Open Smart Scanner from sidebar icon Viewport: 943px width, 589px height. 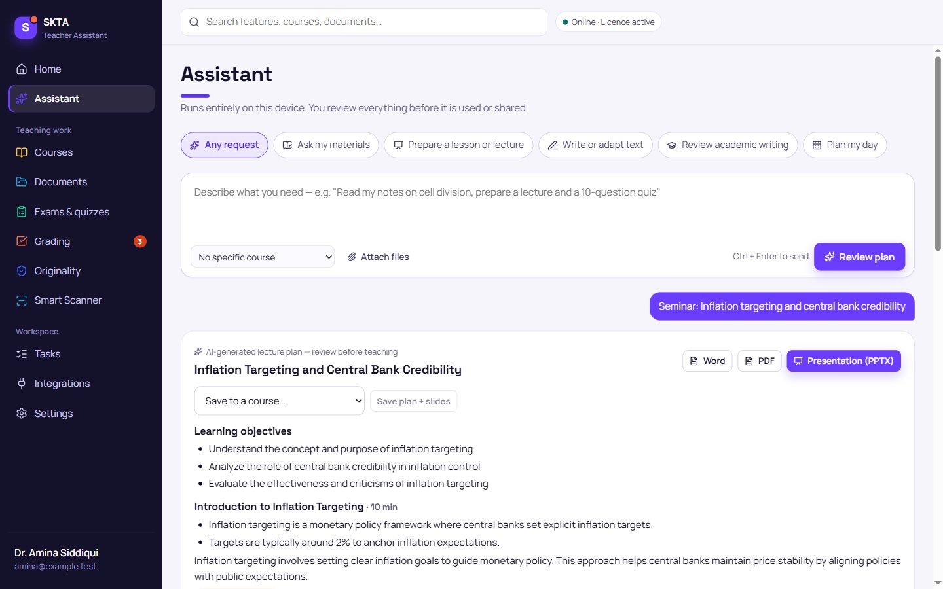pyautogui.click(x=22, y=300)
